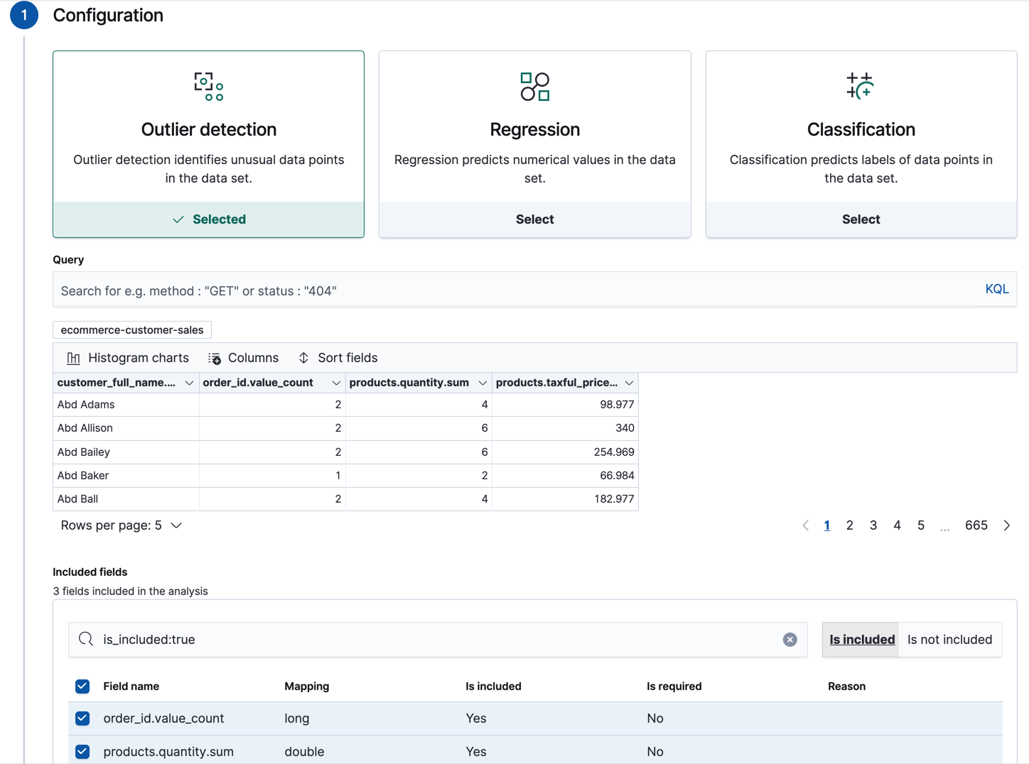
Task: Select the Is included filter tab
Action: [861, 639]
